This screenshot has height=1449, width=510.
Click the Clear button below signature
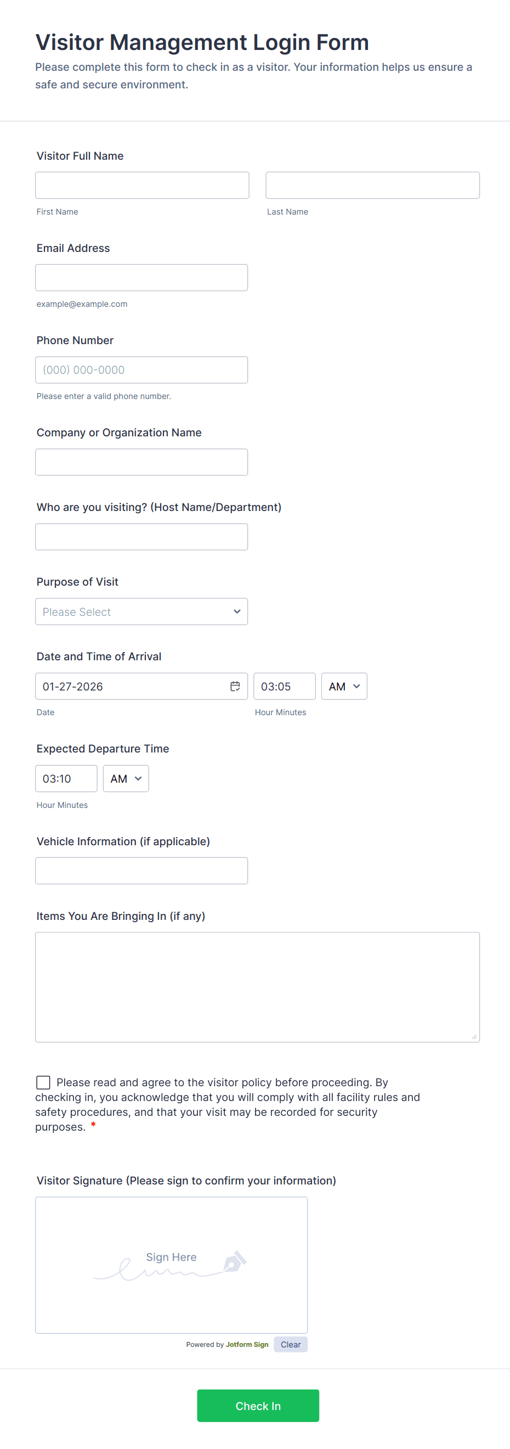click(x=290, y=1344)
